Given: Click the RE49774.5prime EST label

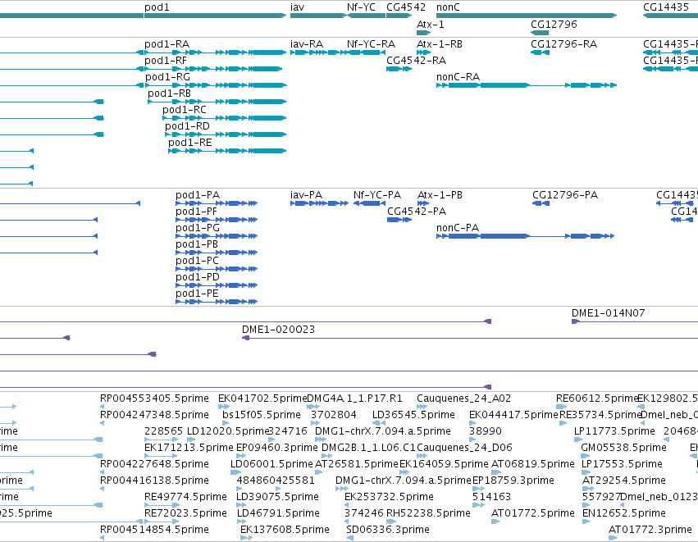Looking at the screenshot, I should pyautogui.click(x=185, y=497).
